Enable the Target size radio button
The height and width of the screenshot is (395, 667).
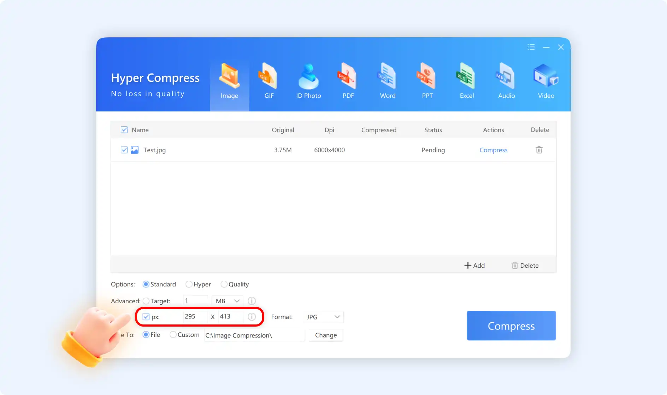point(146,301)
